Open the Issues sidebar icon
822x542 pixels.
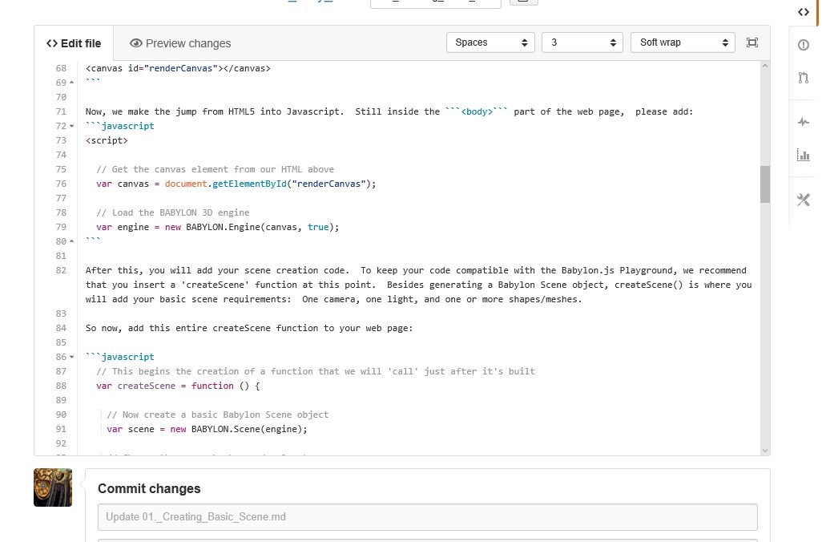coord(803,45)
